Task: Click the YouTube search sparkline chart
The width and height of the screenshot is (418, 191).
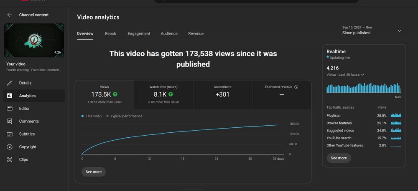Action: [396, 138]
